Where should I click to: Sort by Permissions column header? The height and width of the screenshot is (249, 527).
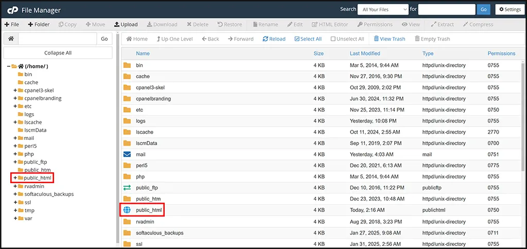pos(501,54)
